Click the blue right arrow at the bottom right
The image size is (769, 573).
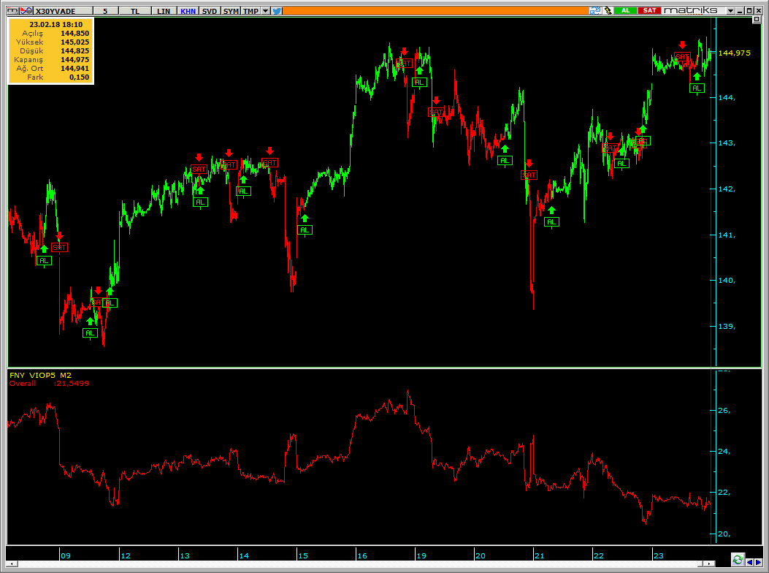click(758, 562)
